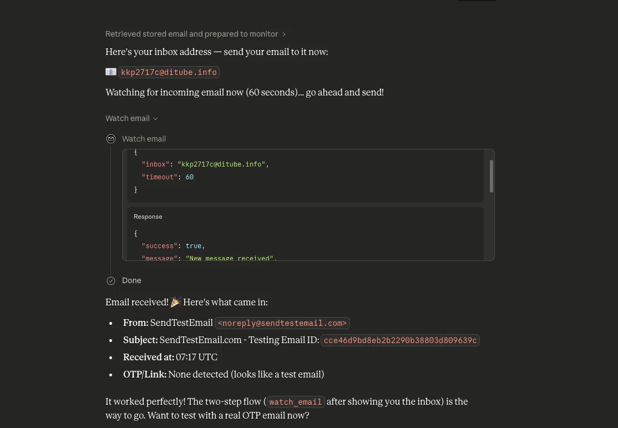Collapse the Watch email section
Viewport: 618px width, 428px height.
tap(131, 118)
